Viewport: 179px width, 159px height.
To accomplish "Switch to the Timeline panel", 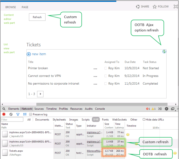I will 51,109.
